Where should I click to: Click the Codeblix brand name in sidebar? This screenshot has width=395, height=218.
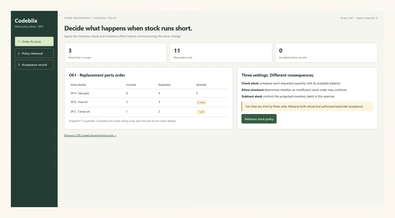click(26, 21)
